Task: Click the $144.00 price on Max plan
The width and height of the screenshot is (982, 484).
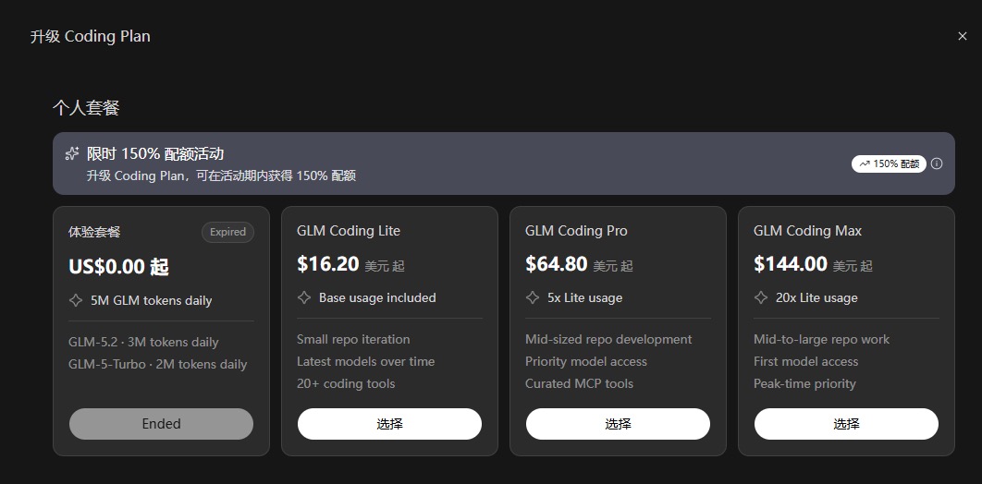Action: 791,264
